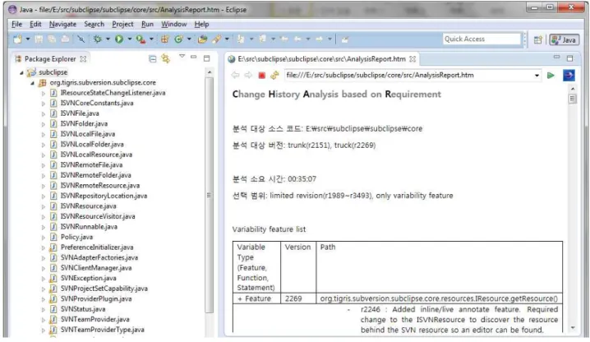
Task: Click the browser URL address field
Action: click(408, 75)
